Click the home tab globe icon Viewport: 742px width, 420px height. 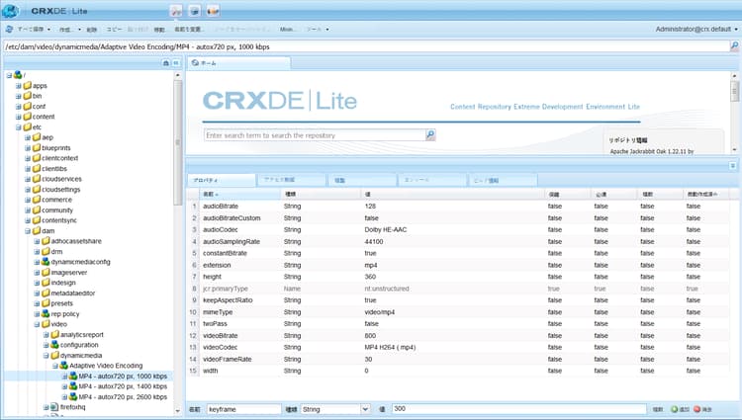point(195,63)
